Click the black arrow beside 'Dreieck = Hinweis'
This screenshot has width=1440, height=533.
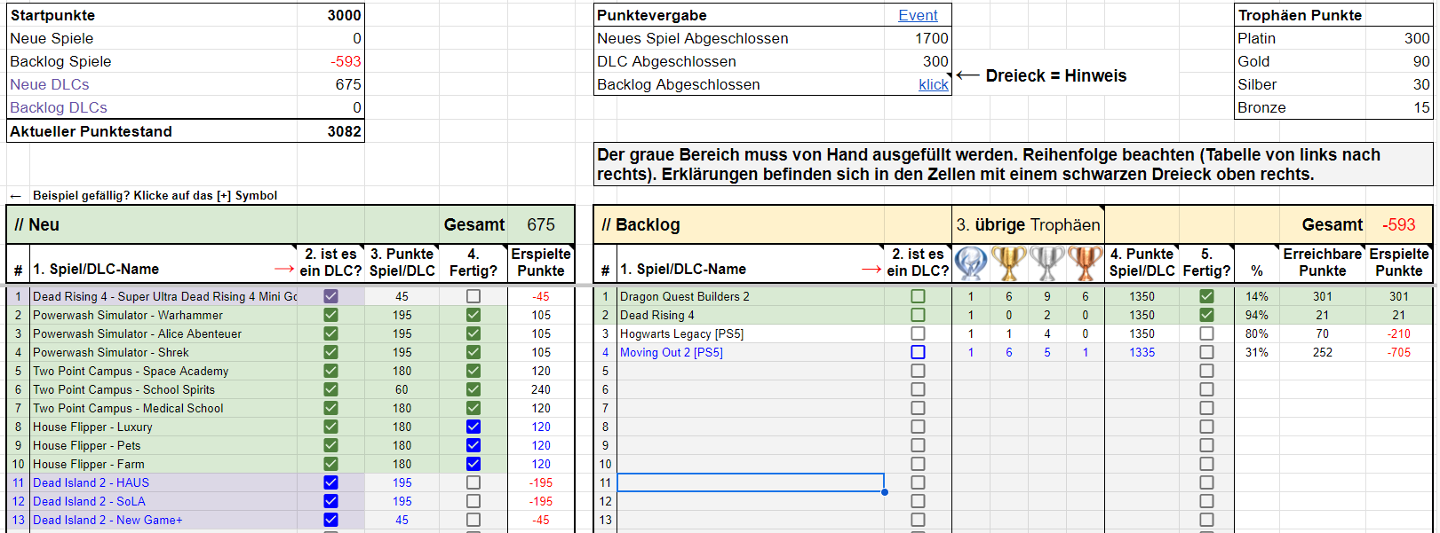(x=967, y=76)
